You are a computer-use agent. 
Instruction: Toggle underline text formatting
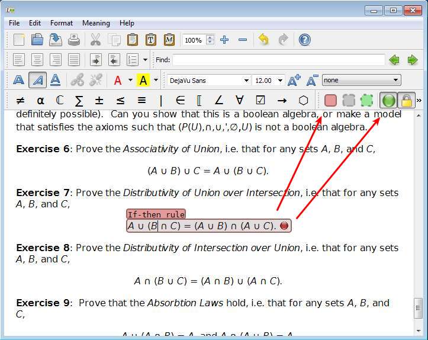click(56, 80)
